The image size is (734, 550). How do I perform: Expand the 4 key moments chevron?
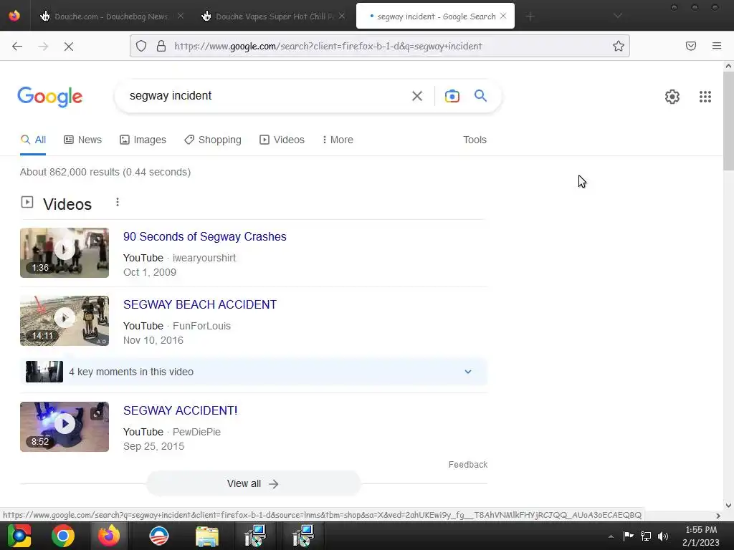click(x=467, y=372)
